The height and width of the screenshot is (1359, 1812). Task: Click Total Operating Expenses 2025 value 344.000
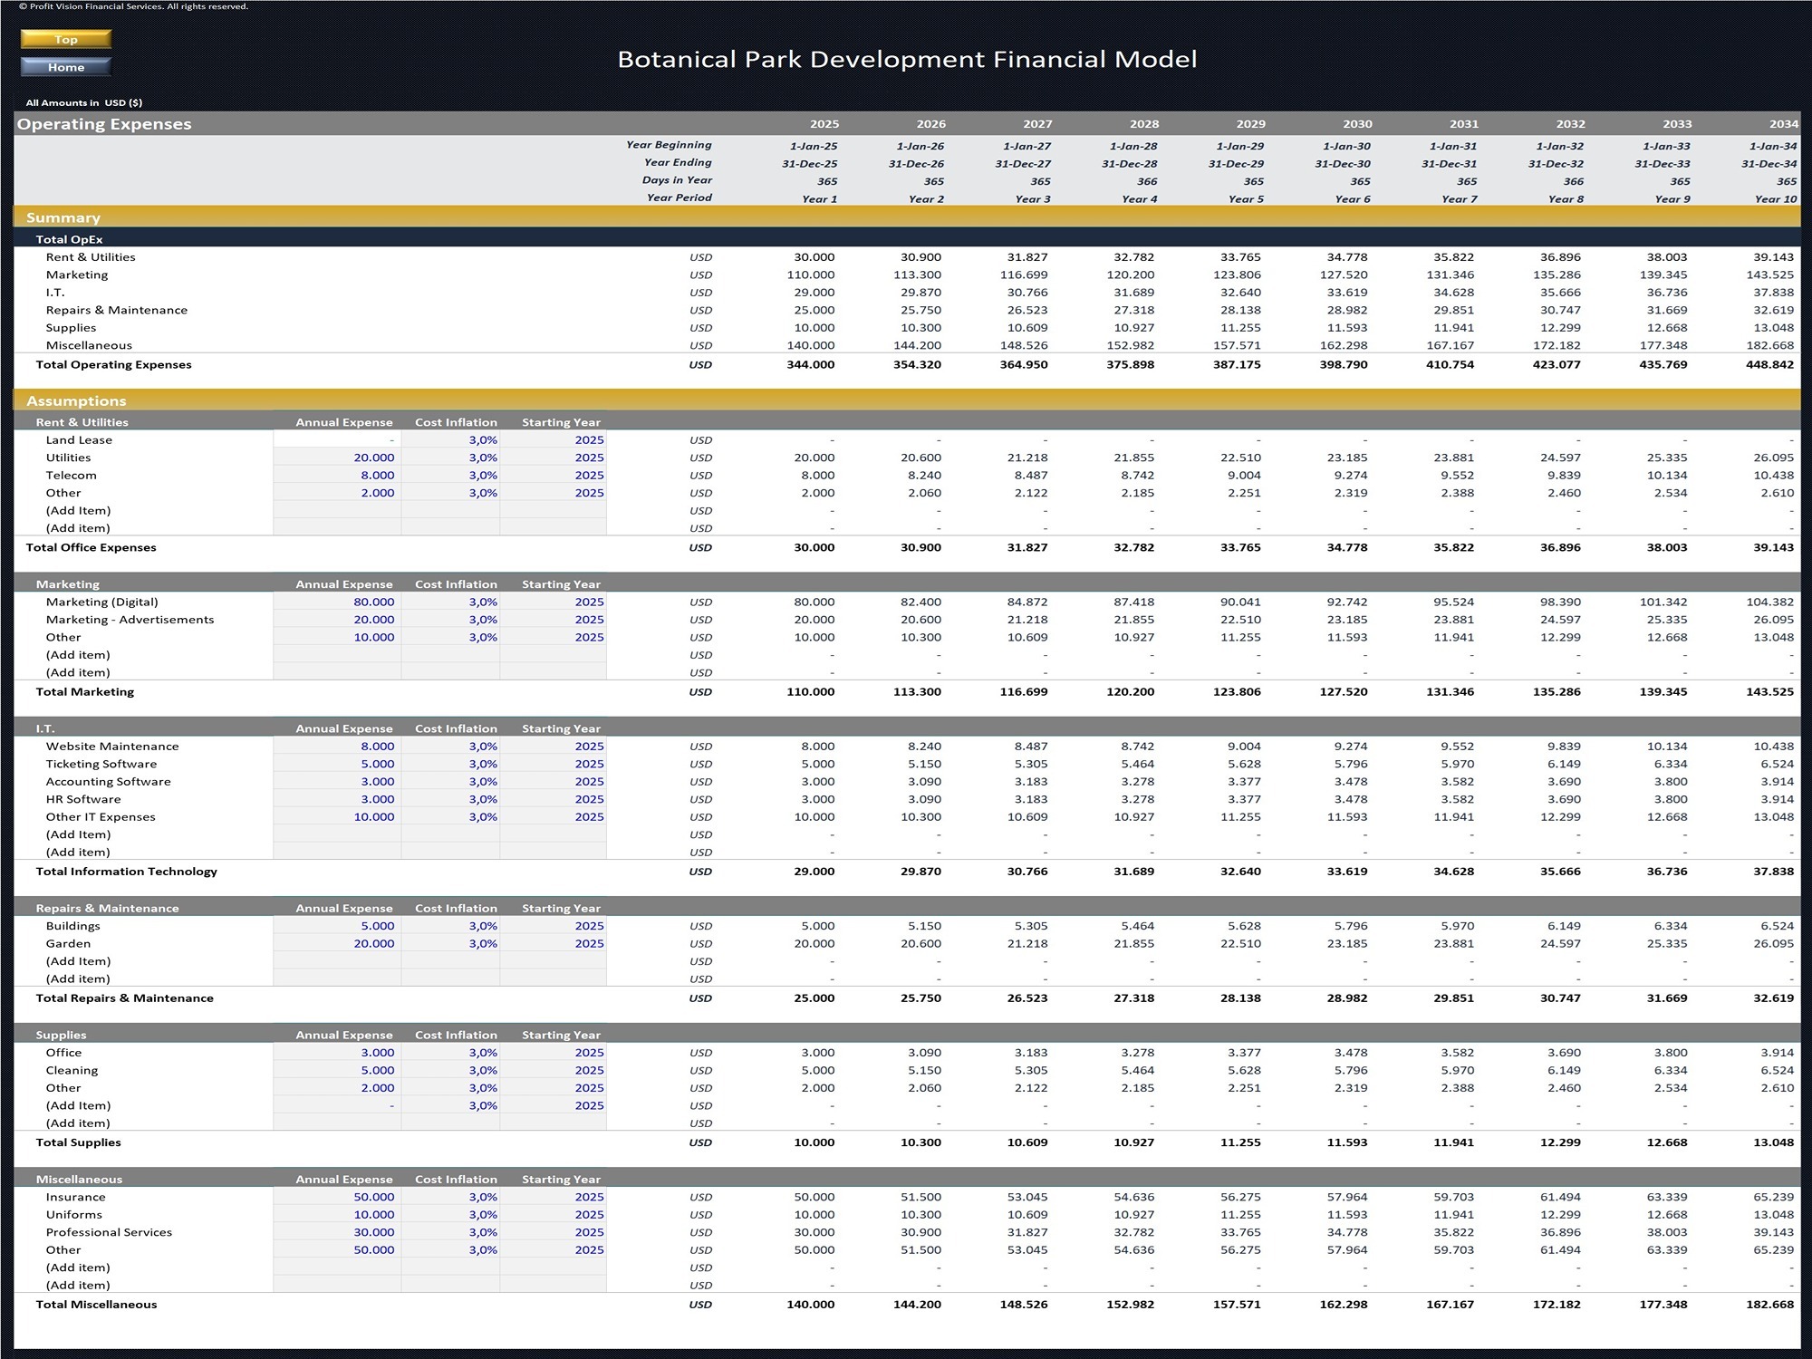click(811, 364)
